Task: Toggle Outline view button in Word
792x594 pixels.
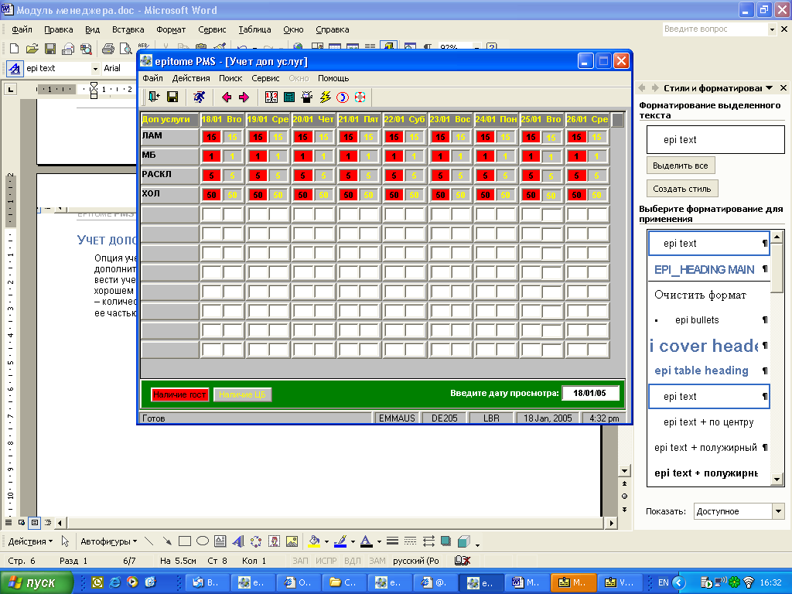Action: pos(47,522)
